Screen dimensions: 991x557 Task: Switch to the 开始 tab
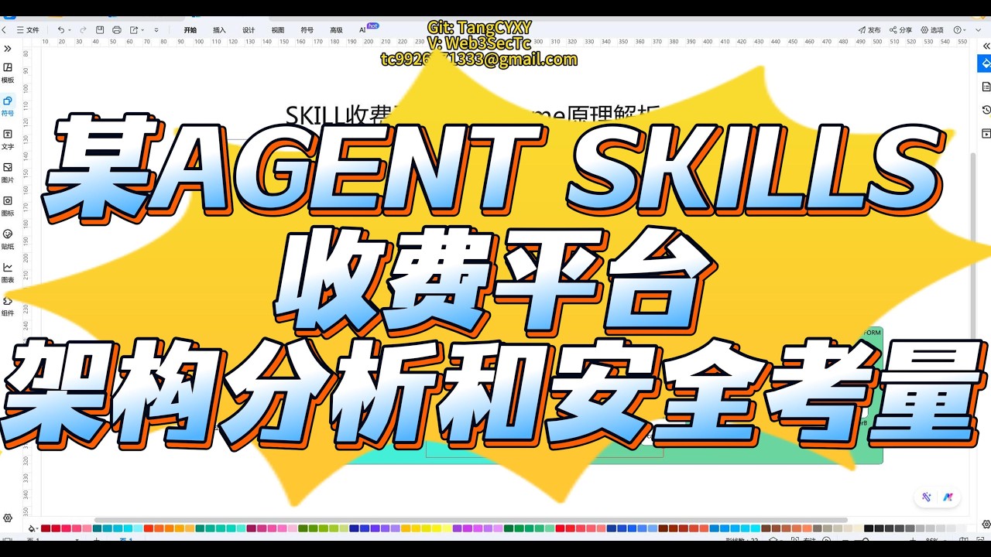pos(190,29)
